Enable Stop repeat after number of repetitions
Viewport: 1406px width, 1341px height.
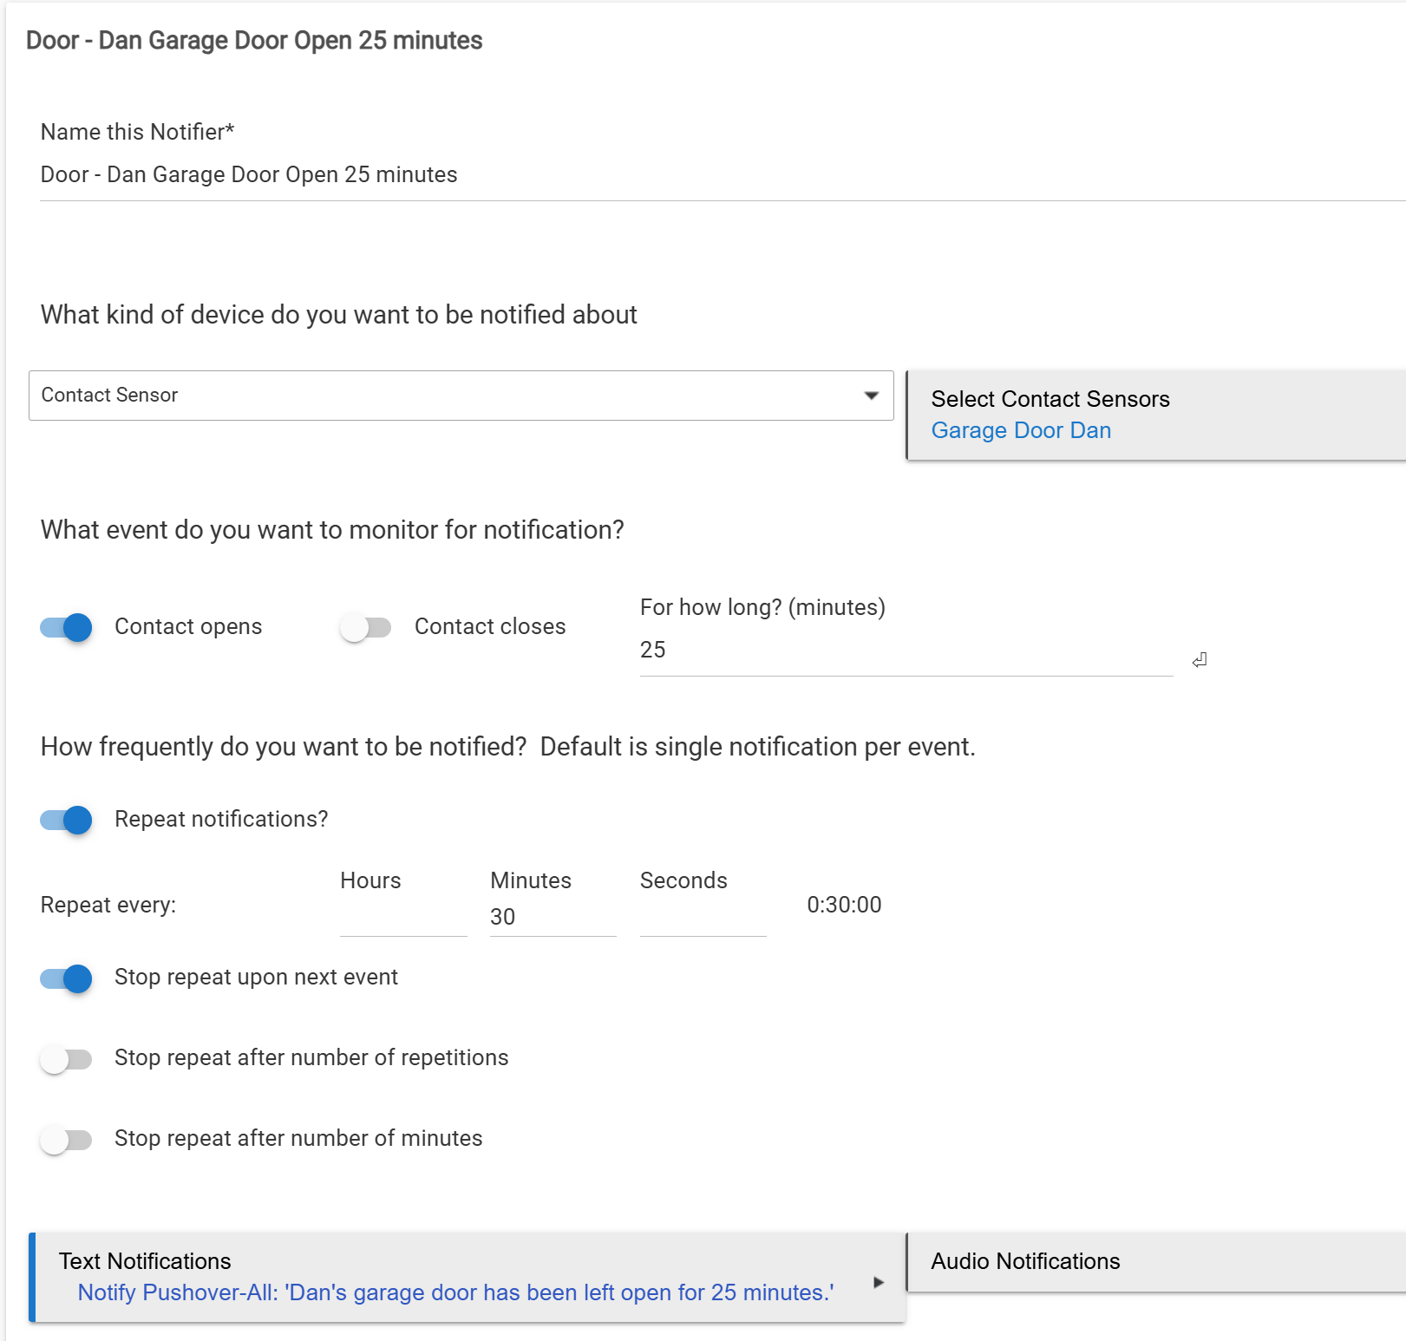coord(67,1059)
